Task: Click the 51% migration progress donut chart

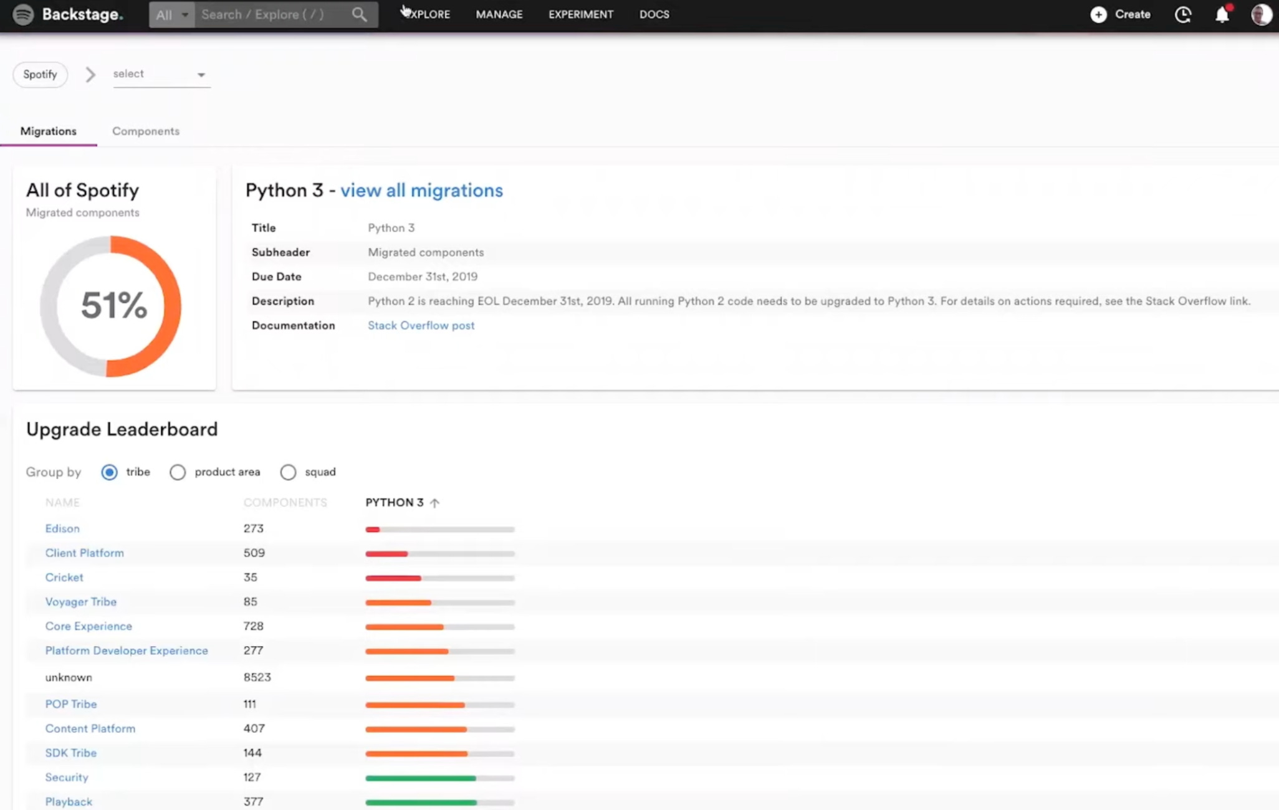Action: (113, 306)
